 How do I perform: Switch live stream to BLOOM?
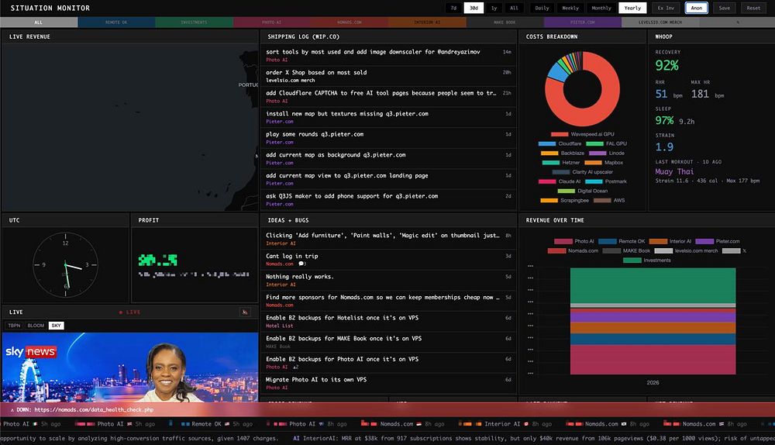[x=36, y=326]
